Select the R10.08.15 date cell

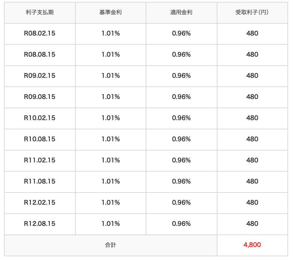click(40, 139)
